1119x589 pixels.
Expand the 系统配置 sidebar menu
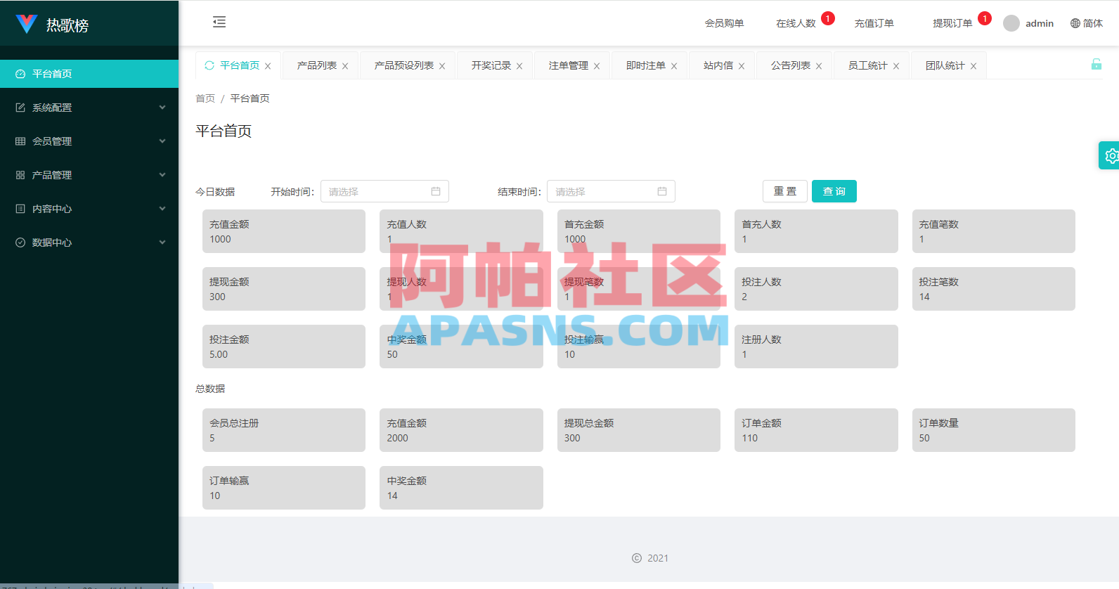(x=89, y=108)
